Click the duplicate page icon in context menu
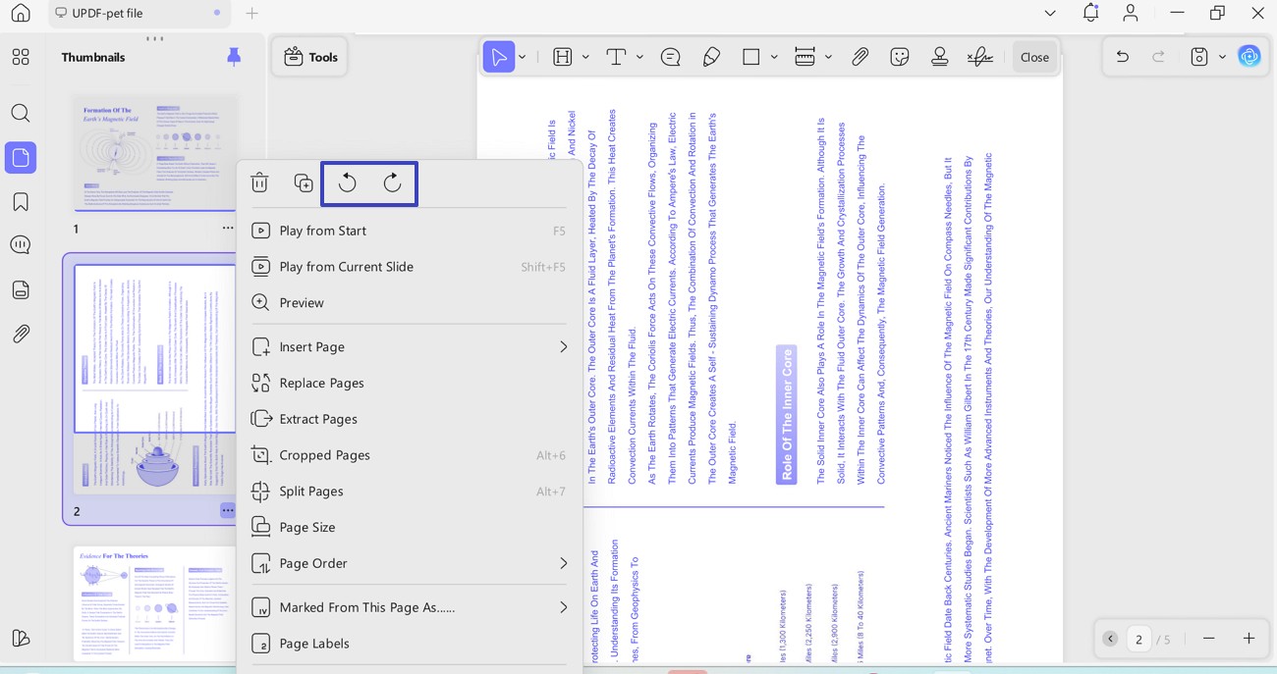The height and width of the screenshot is (674, 1277). tap(304, 182)
